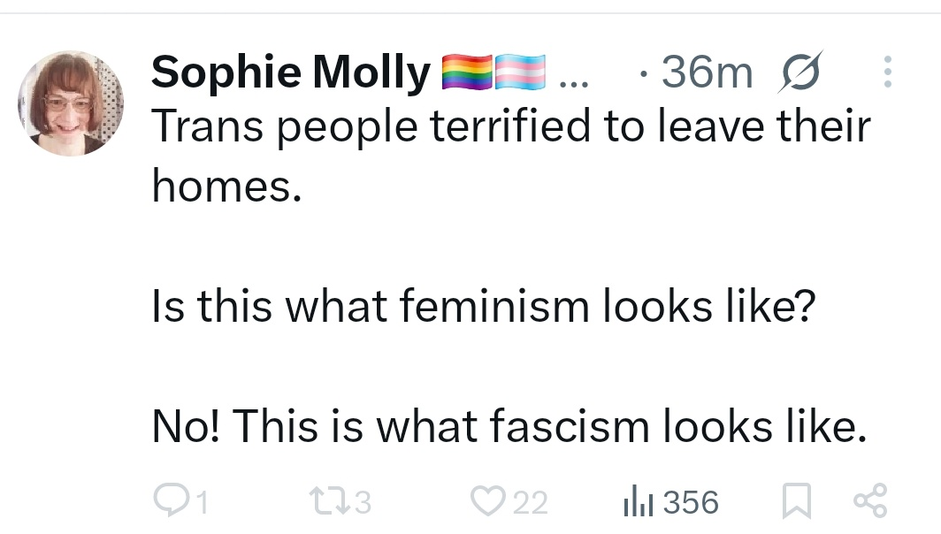Click the retweet count of 3
Viewport: 941px width, 534px height.
point(363,502)
